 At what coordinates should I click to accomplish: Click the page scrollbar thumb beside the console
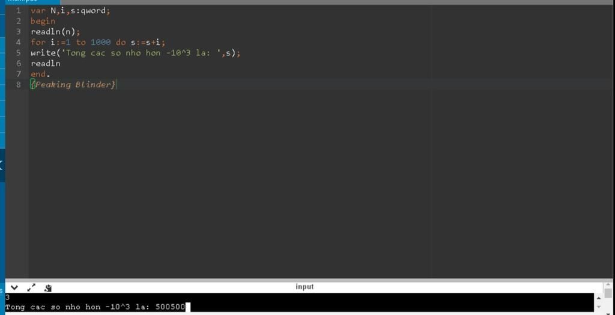pos(608,293)
